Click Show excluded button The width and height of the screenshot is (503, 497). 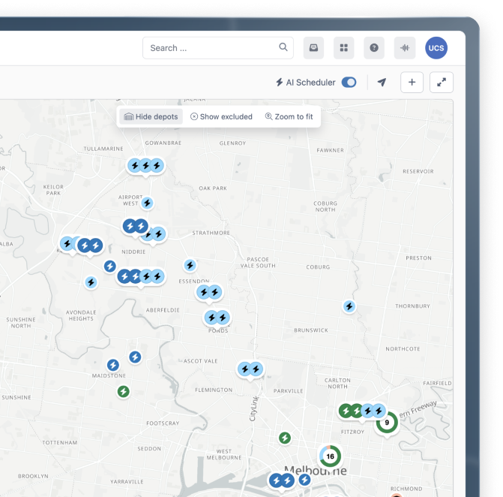(222, 116)
